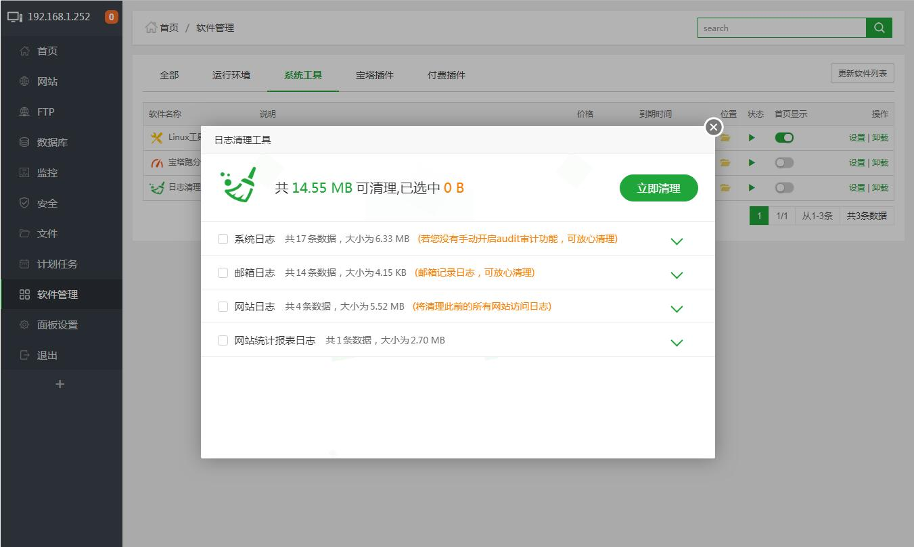
Task: Expand the 网站统计报表日志 section
Action: click(x=677, y=343)
